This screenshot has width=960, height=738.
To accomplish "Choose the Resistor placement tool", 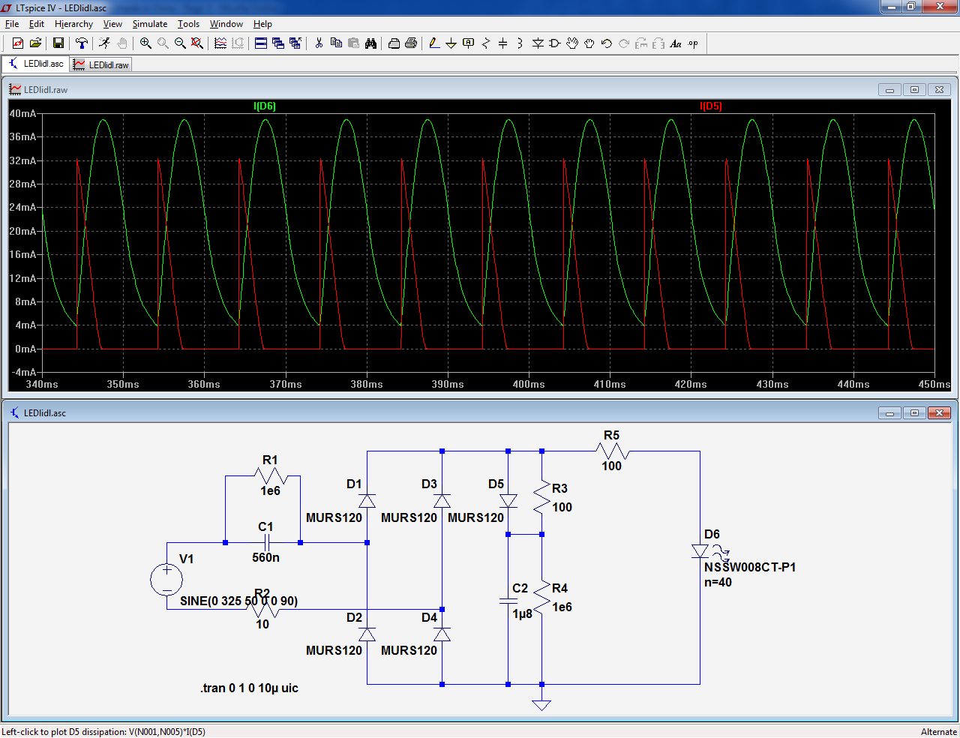I will point(485,43).
